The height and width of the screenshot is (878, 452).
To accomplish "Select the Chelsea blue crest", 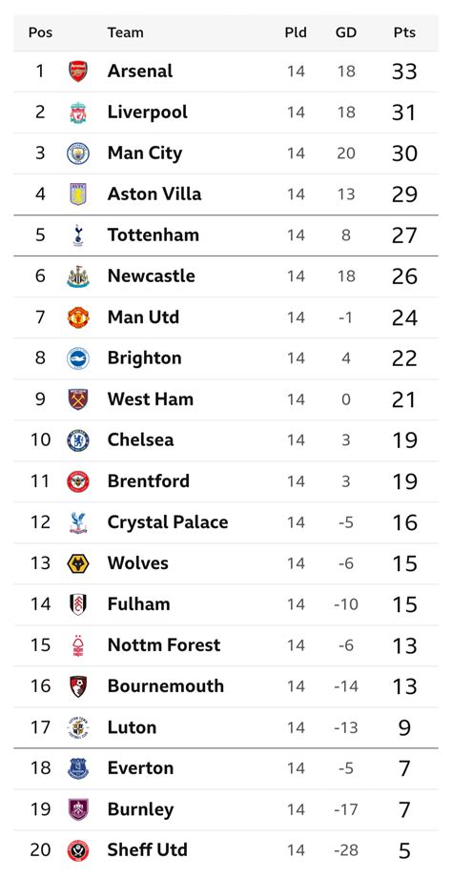I will (x=78, y=440).
